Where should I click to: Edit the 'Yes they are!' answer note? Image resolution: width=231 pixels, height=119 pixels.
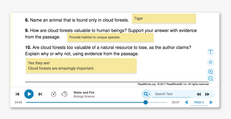pyautogui.click(x=81, y=66)
